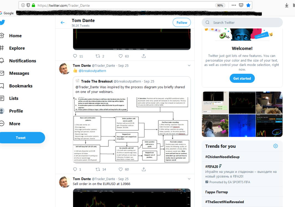Open the EURUSD chart image
The width and height of the screenshot is (295, 207).
point(132,198)
